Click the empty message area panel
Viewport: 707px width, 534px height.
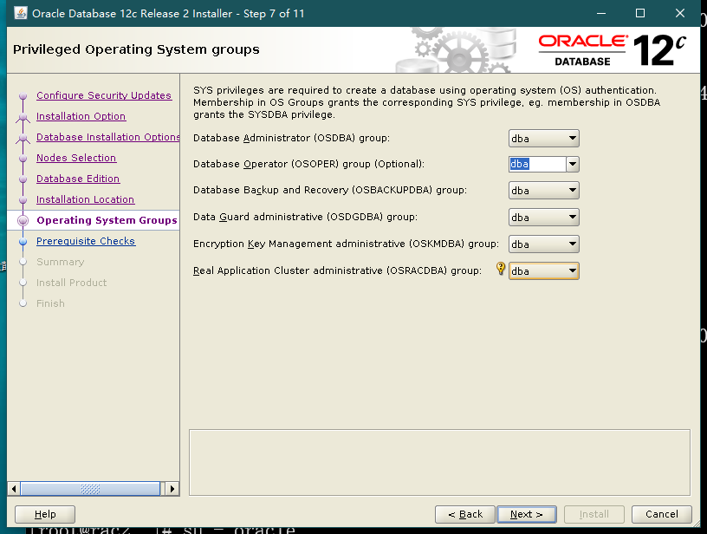[x=439, y=463]
